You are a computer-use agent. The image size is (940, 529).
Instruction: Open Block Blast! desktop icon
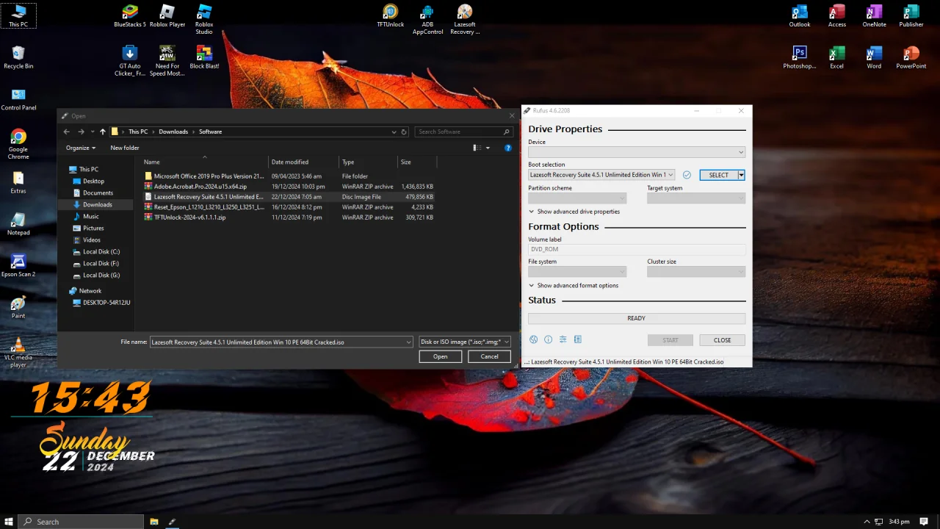[204, 57]
